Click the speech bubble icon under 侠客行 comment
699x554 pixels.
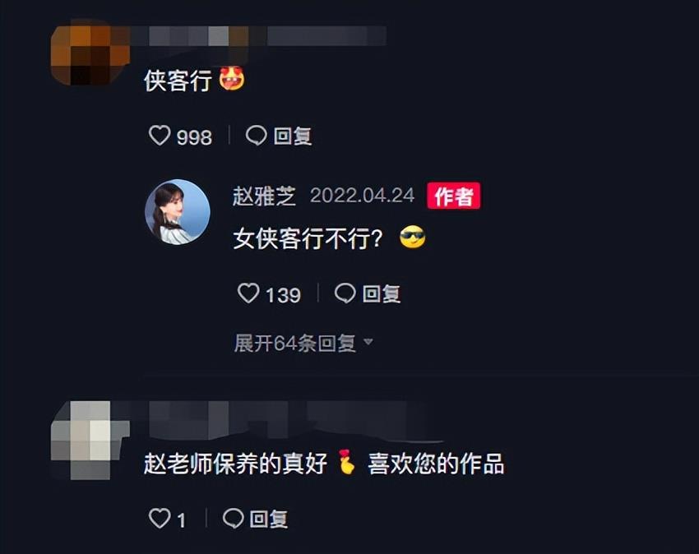pyautogui.click(x=257, y=136)
